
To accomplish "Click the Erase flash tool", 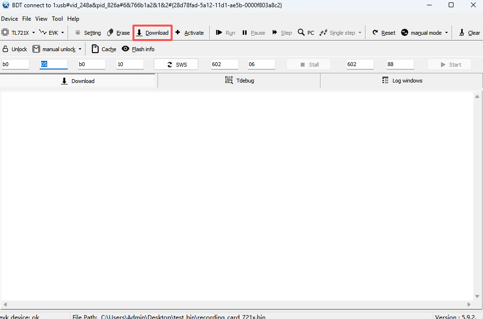I will tap(118, 33).
